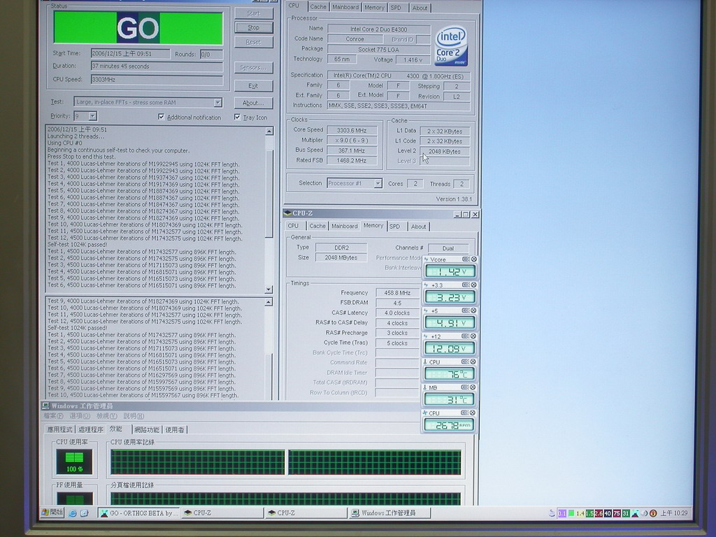Click the Start Time field
This screenshot has width=716, height=537.
point(130,54)
